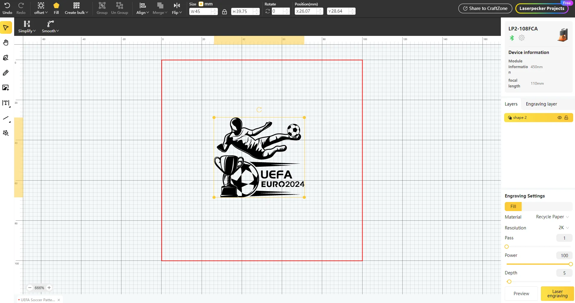Switch to the Layers tab
Image resolution: width=575 pixels, height=303 pixels.
(x=511, y=104)
